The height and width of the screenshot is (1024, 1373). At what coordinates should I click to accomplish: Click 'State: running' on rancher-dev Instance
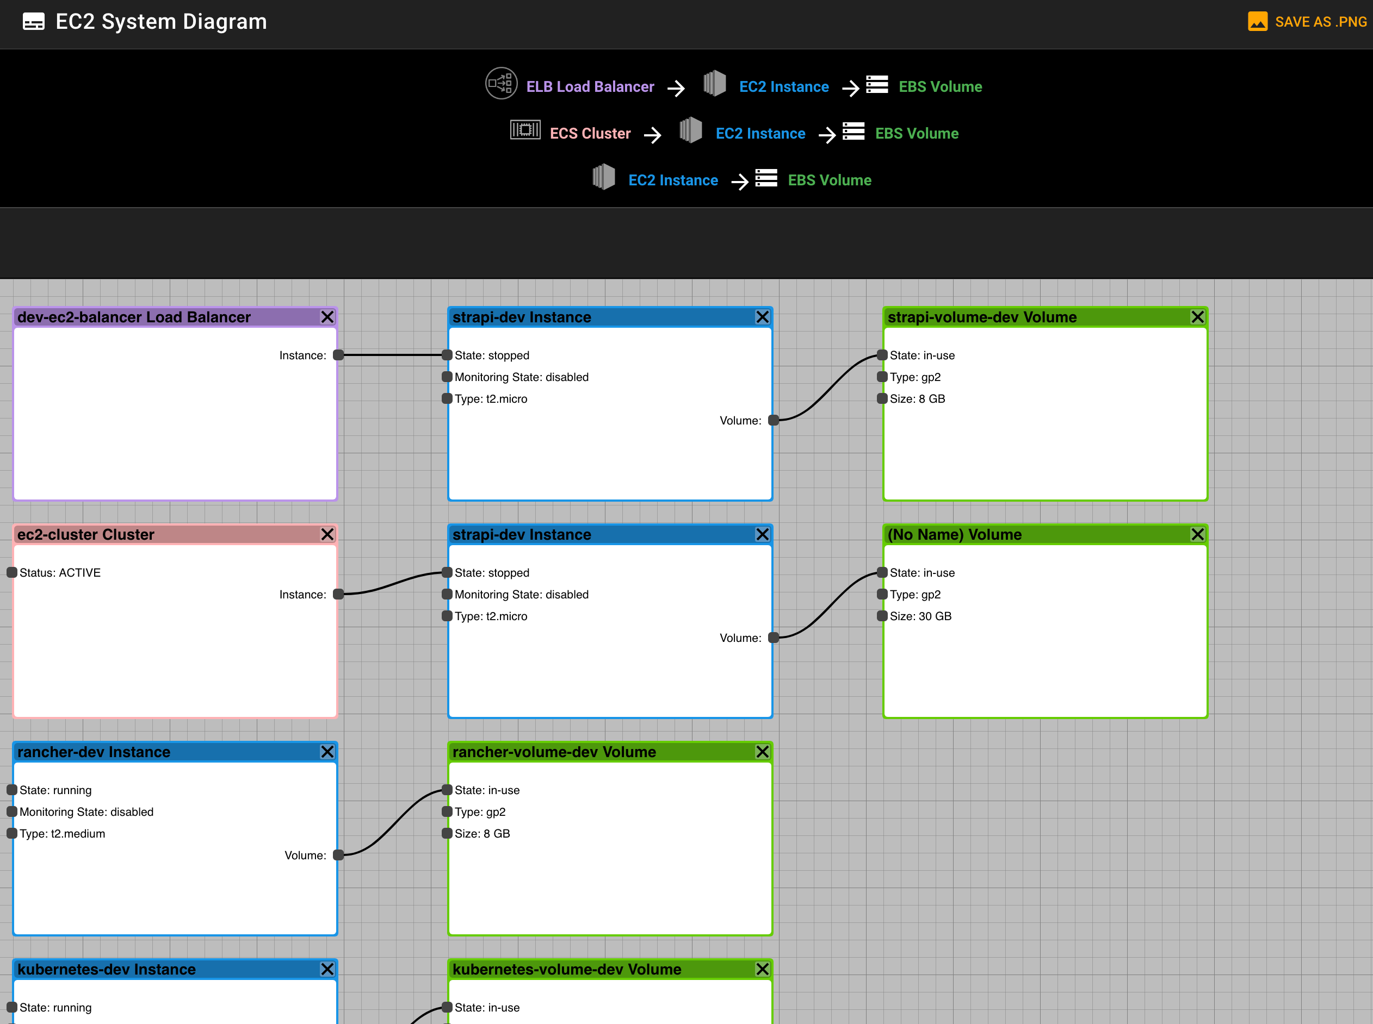coord(55,790)
